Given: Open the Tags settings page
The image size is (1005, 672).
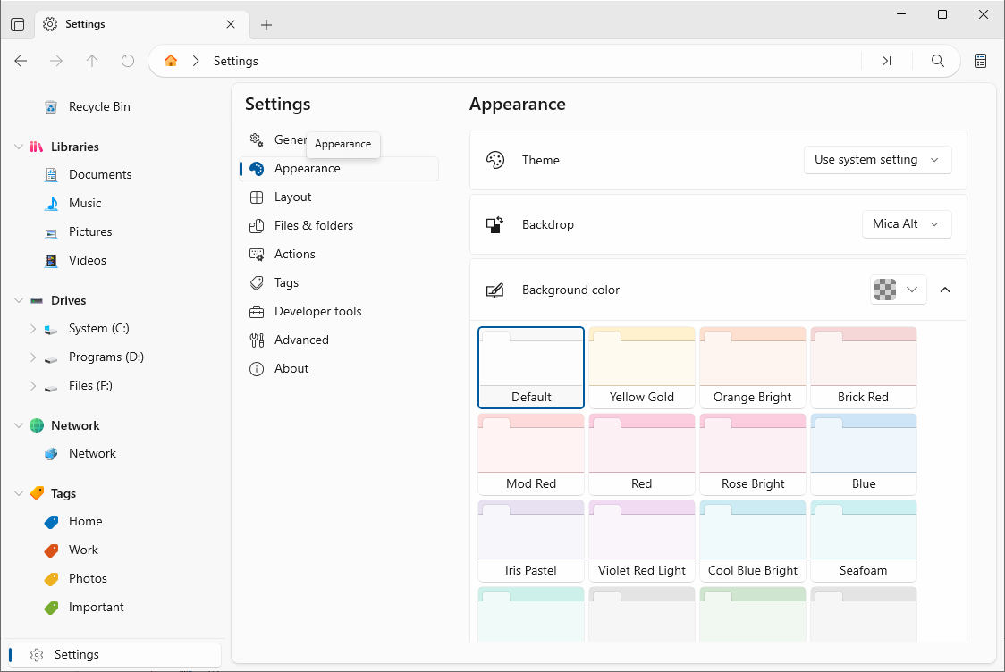Looking at the screenshot, I should (x=339, y=282).
